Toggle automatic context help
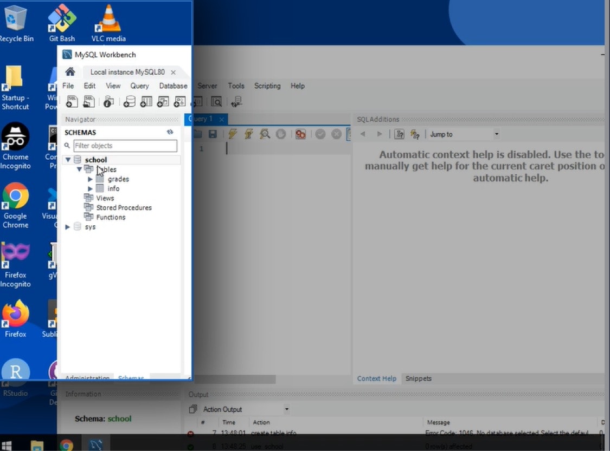 415,134
